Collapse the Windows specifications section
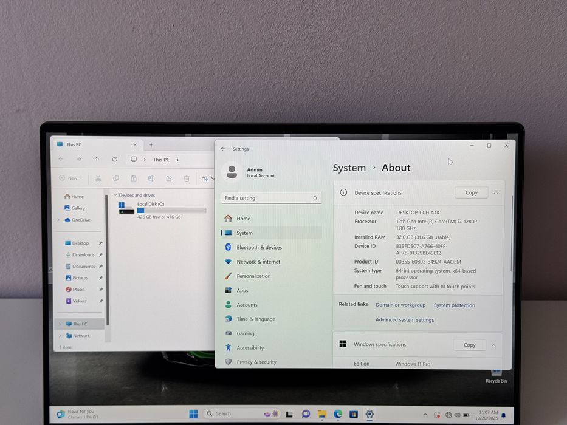This screenshot has height=425, width=567. pyautogui.click(x=493, y=345)
